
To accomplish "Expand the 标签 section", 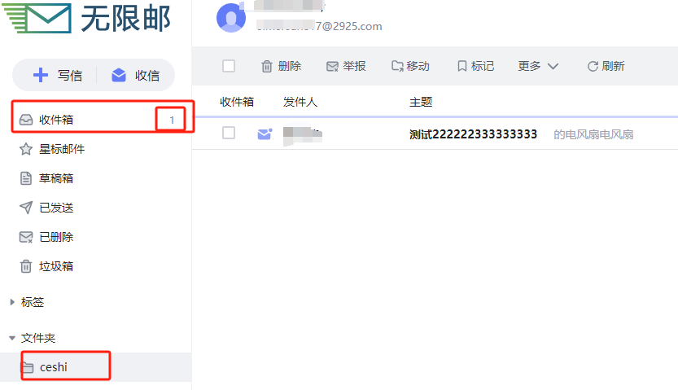I will click(12, 302).
